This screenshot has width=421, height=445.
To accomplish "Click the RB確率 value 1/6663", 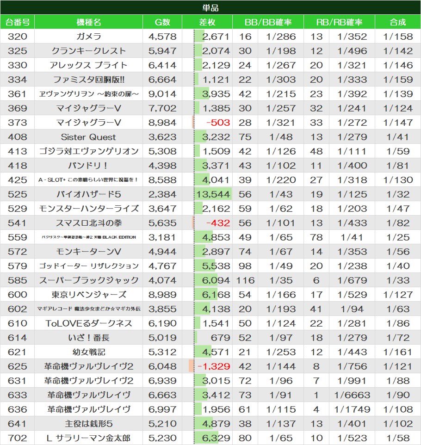I will point(352,395).
